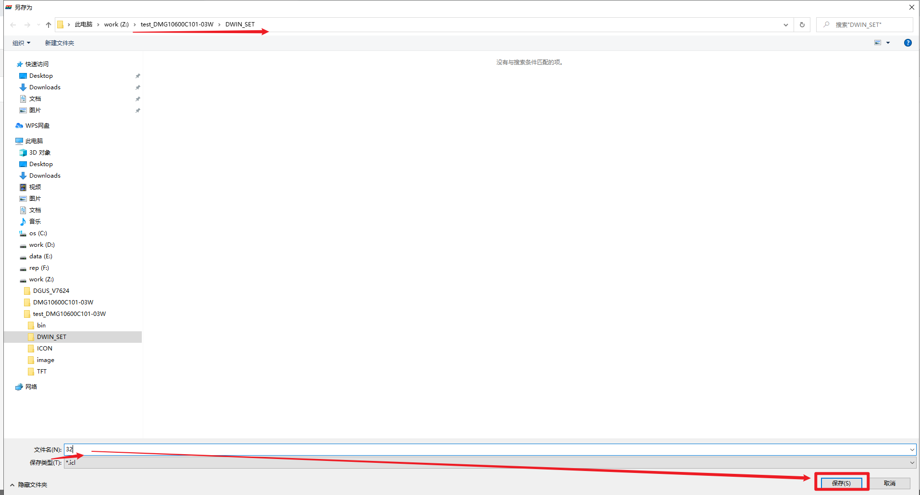Open WPS网盘 in the navigation pane
This screenshot has width=920, height=495.
point(37,126)
